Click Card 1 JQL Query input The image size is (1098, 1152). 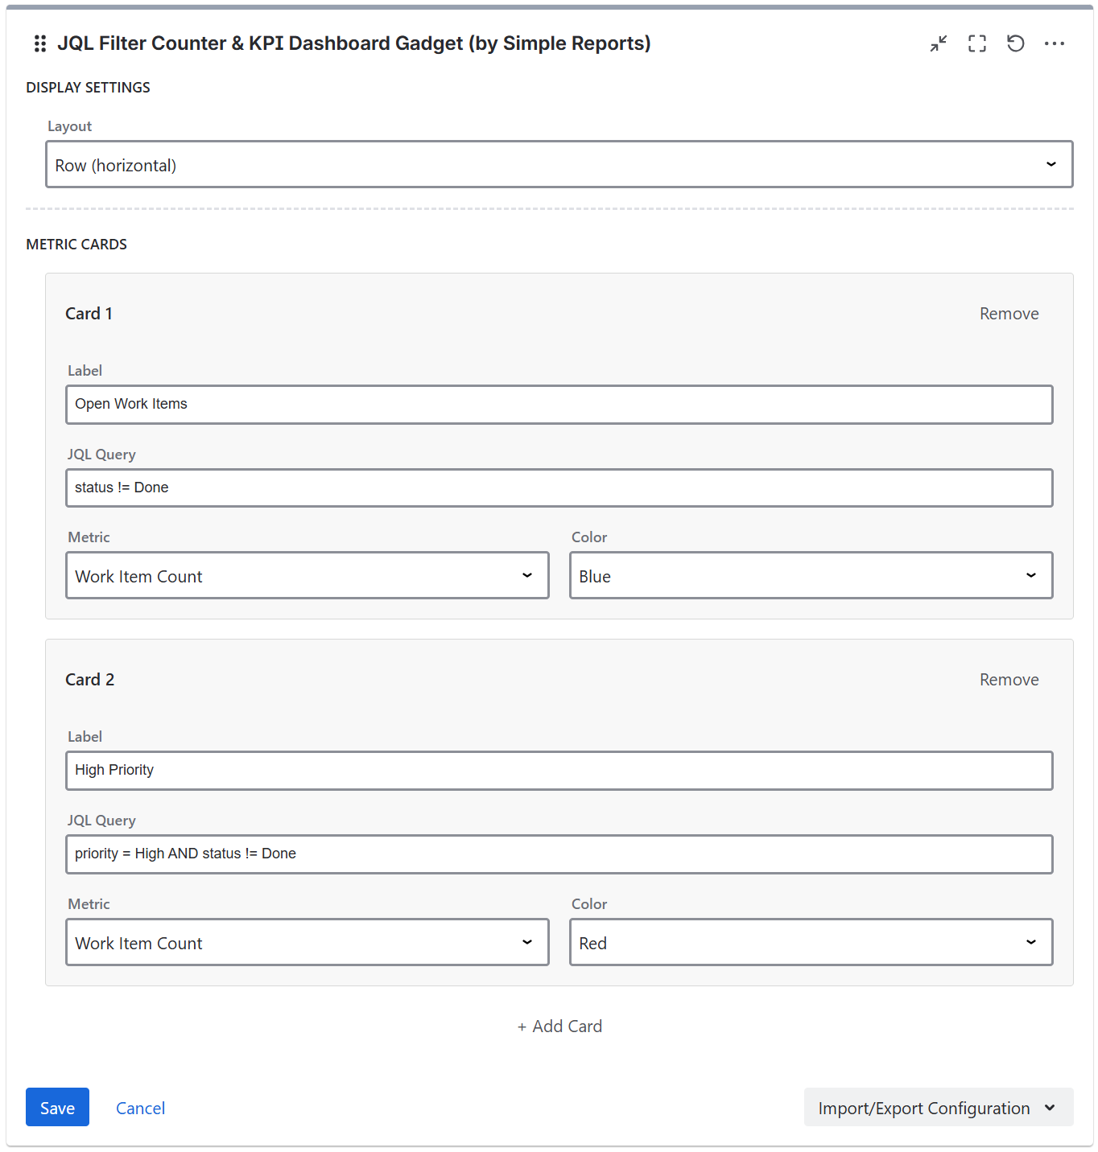point(559,488)
